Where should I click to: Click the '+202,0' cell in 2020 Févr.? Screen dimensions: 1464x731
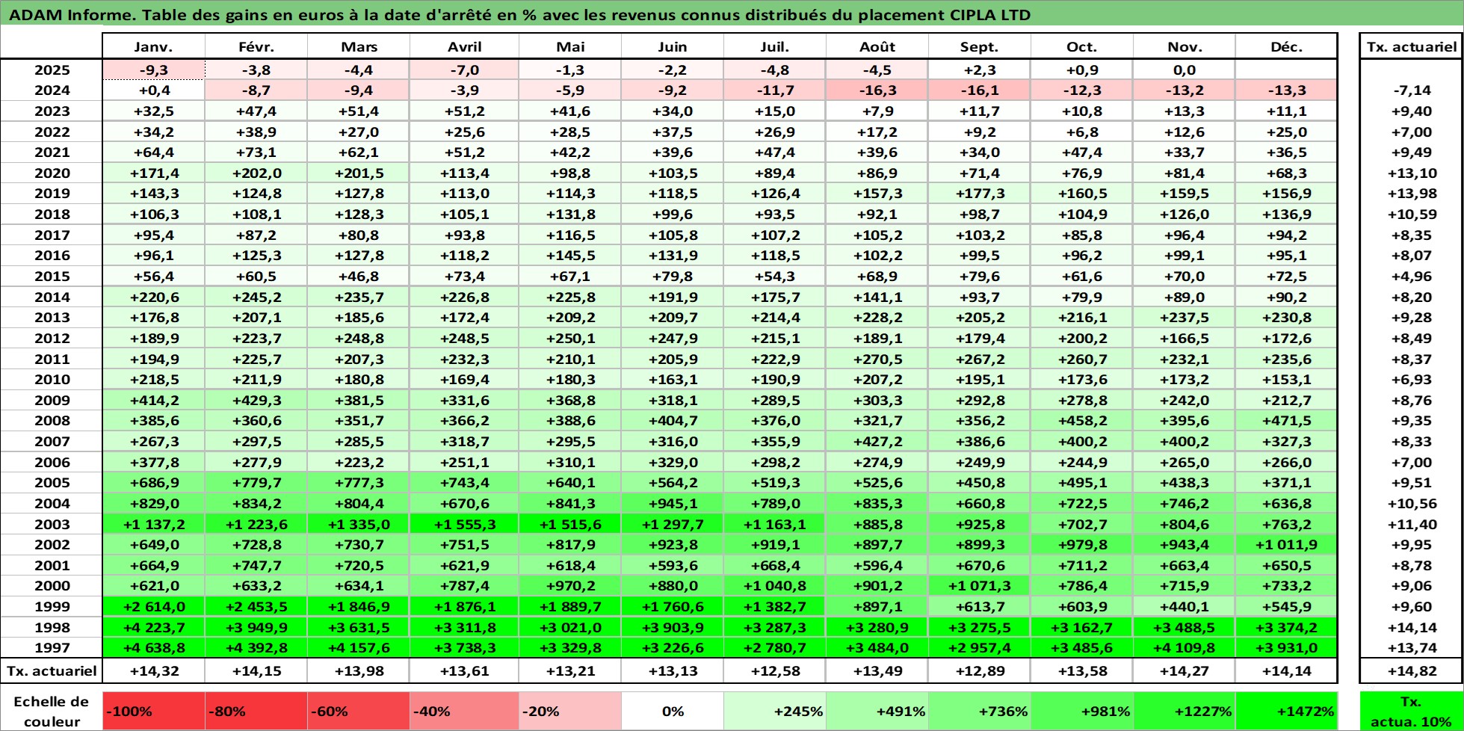(256, 173)
